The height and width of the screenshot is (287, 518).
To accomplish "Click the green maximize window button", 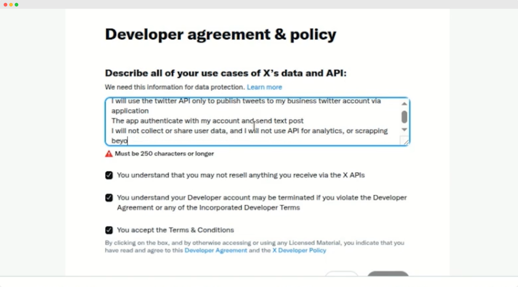I will click(17, 5).
